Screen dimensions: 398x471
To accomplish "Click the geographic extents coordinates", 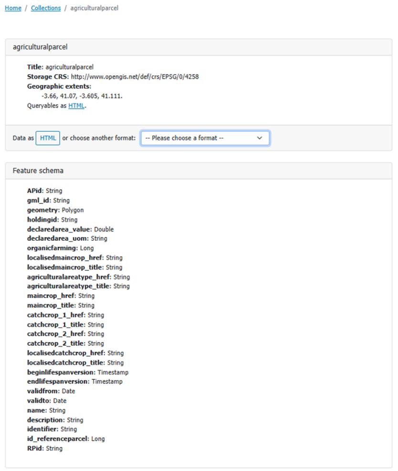I will tap(82, 96).
